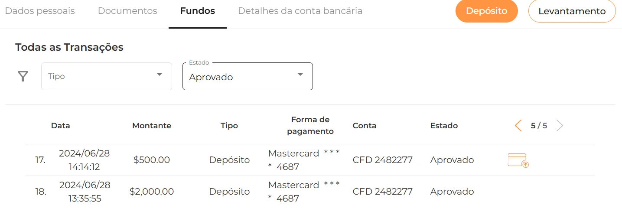Click the Forma de pagamento header
The image size is (622, 215).
(310, 125)
